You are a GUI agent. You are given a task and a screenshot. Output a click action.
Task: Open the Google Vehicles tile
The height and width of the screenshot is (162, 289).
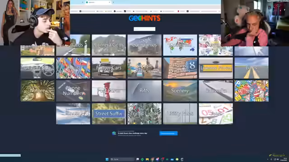pyautogui.click(x=144, y=68)
